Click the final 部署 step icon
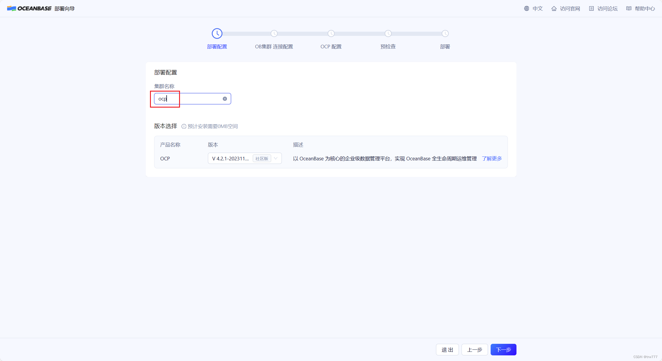 [445, 33]
